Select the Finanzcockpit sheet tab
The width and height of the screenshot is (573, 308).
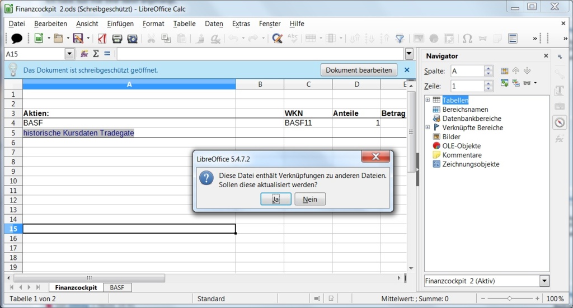76,287
